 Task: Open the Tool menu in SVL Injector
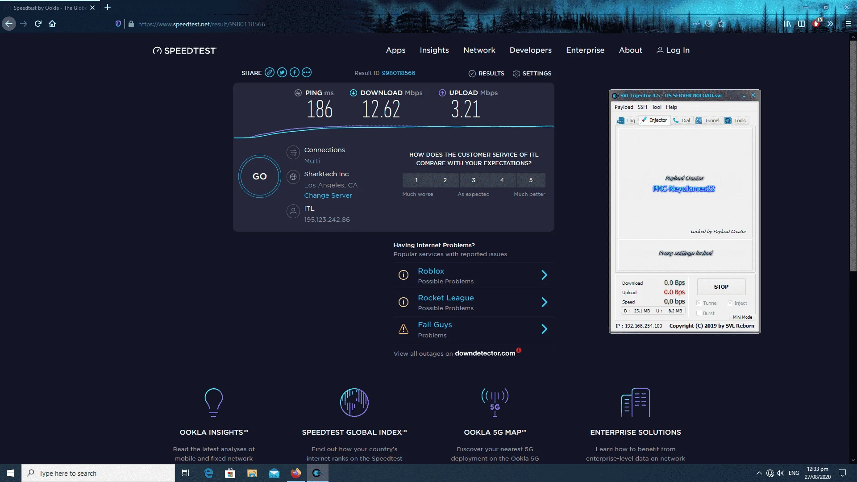pos(657,107)
